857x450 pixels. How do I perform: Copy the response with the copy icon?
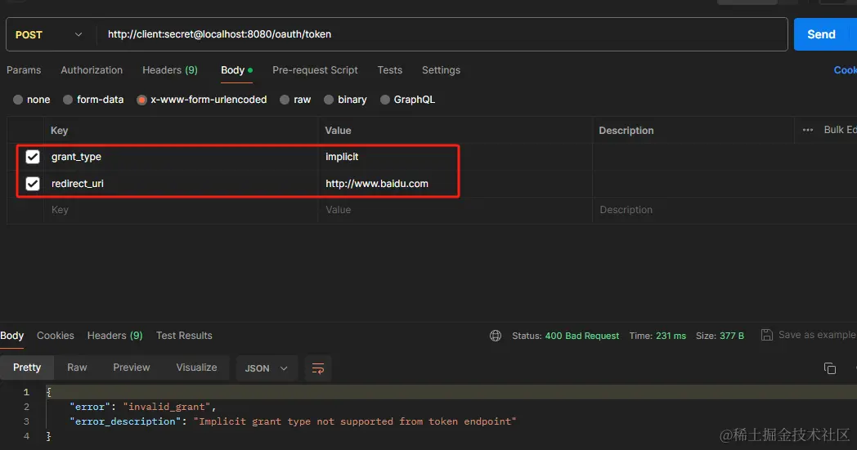click(x=830, y=368)
